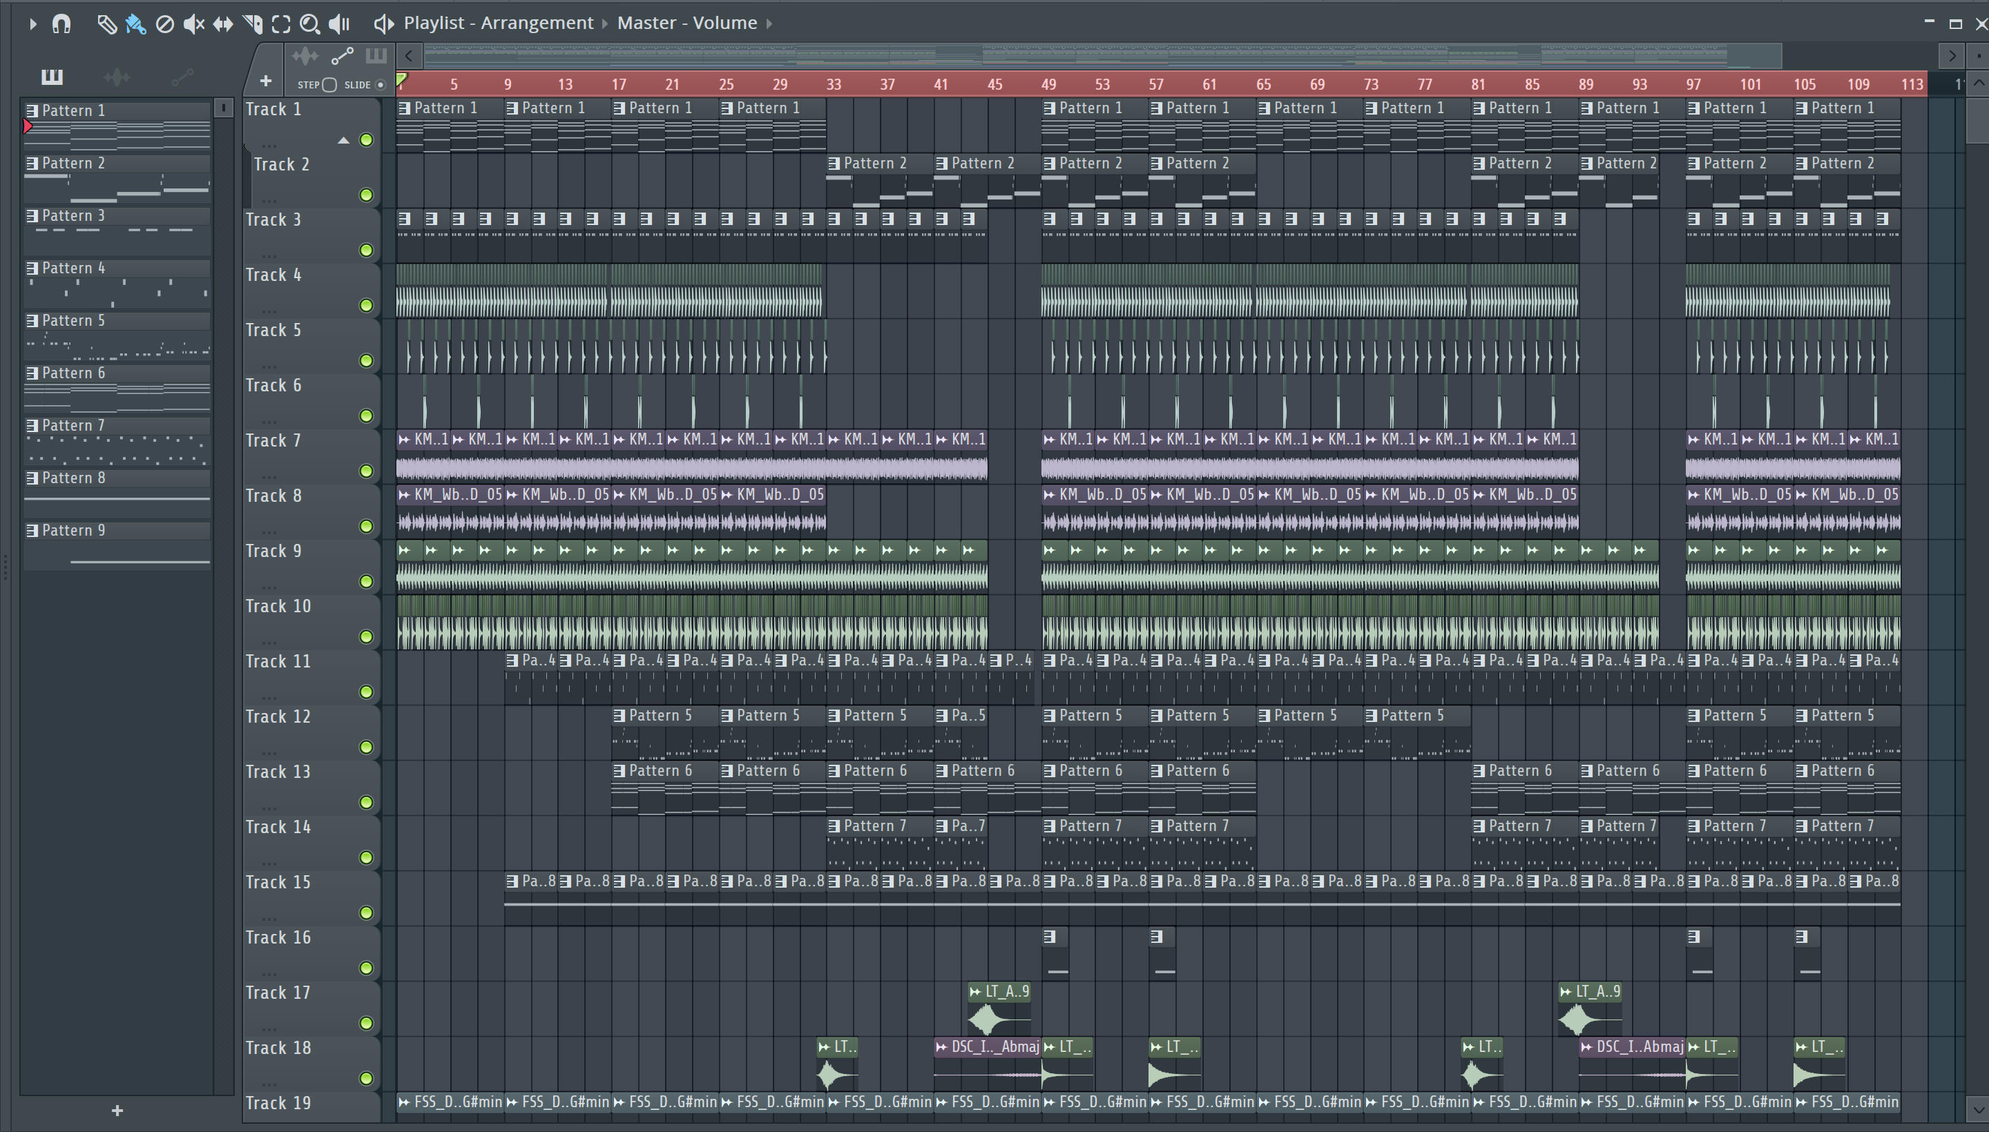Image resolution: width=1989 pixels, height=1132 pixels.
Task: Mute Track 1 using green LED
Action: (x=366, y=140)
